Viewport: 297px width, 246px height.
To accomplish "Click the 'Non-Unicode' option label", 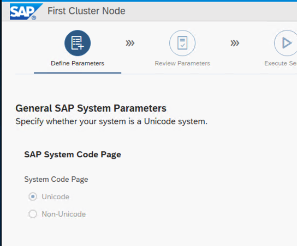I will coord(64,214).
